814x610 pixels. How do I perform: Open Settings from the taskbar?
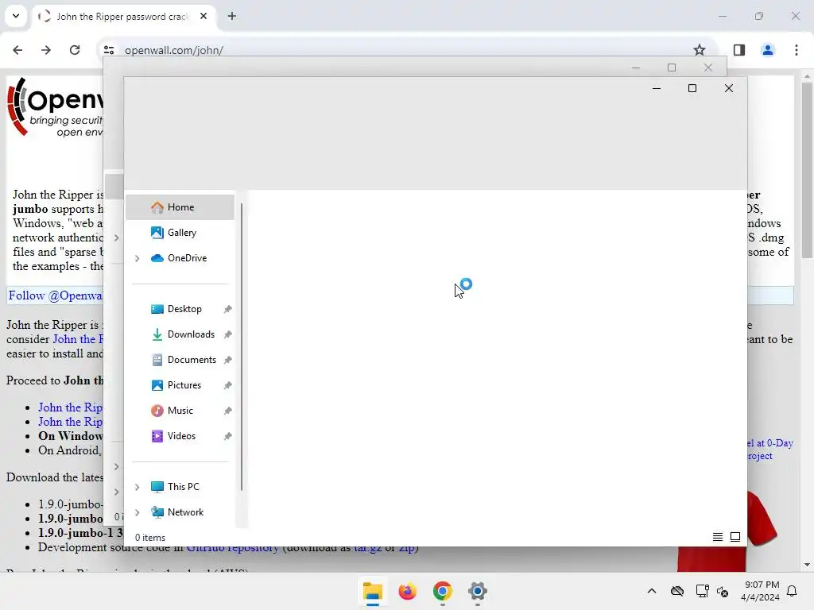[477, 591]
